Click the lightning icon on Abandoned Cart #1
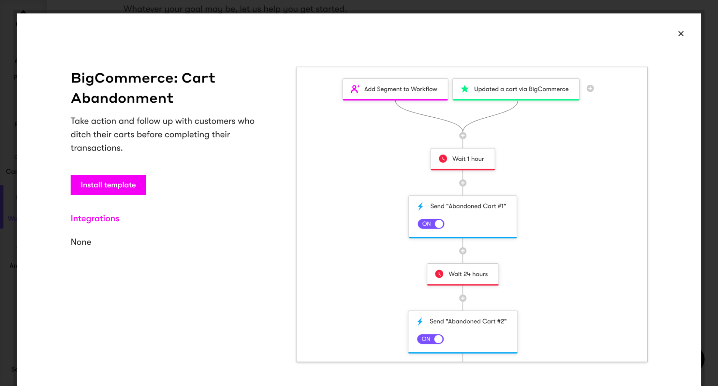This screenshot has height=386, width=718. (420, 206)
